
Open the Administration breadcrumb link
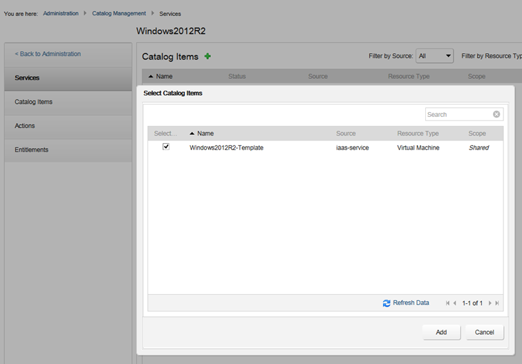point(61,13)
